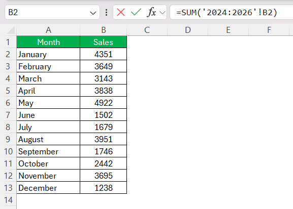Click sales value 3143

click(x=103, y=78)
